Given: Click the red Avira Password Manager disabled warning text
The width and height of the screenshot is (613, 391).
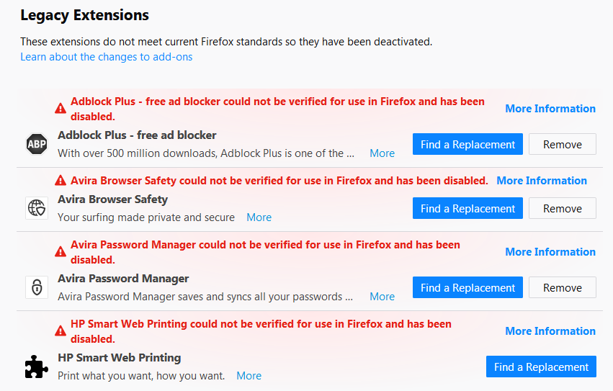Looking at the screenshot, I should pyautogui.click(x=265, y=252).
